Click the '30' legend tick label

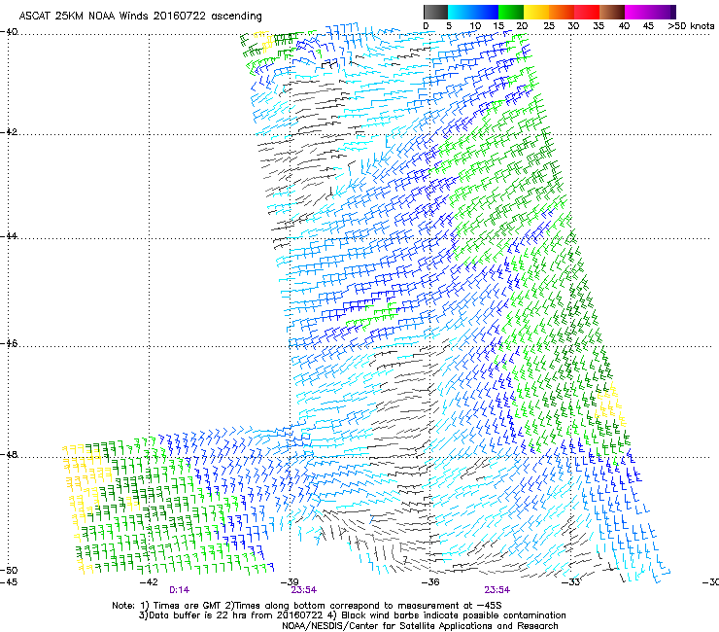coord(573,25)
